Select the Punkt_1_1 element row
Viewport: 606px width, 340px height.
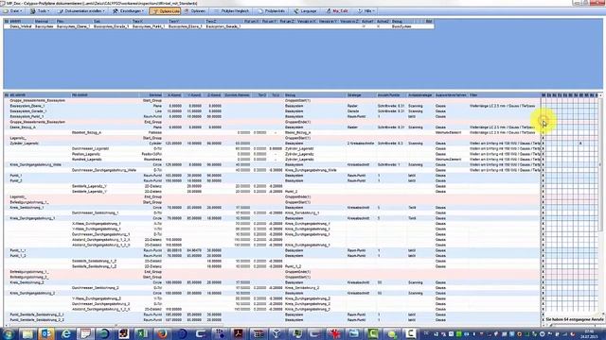pos(272,250)
